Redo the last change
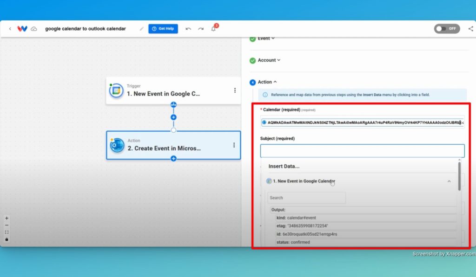 (x=201, y=29)
